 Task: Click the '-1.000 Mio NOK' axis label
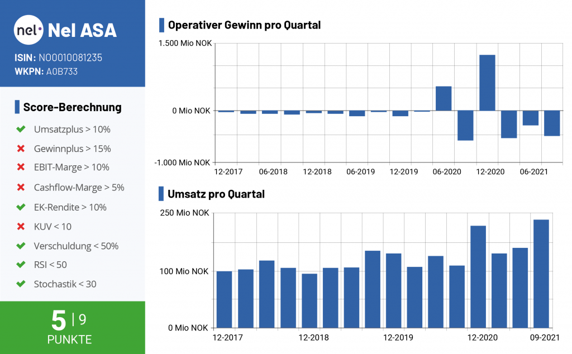(x=183, y=162)
